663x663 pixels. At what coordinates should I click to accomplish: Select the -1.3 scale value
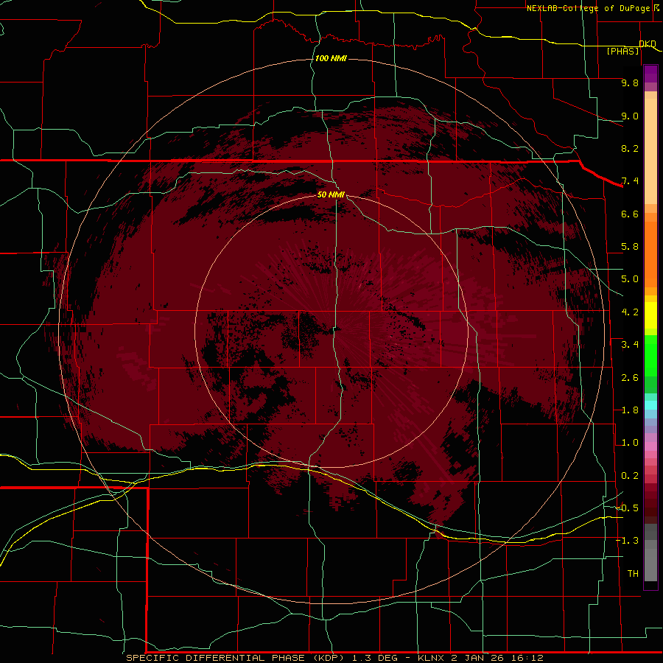point(627,541)
